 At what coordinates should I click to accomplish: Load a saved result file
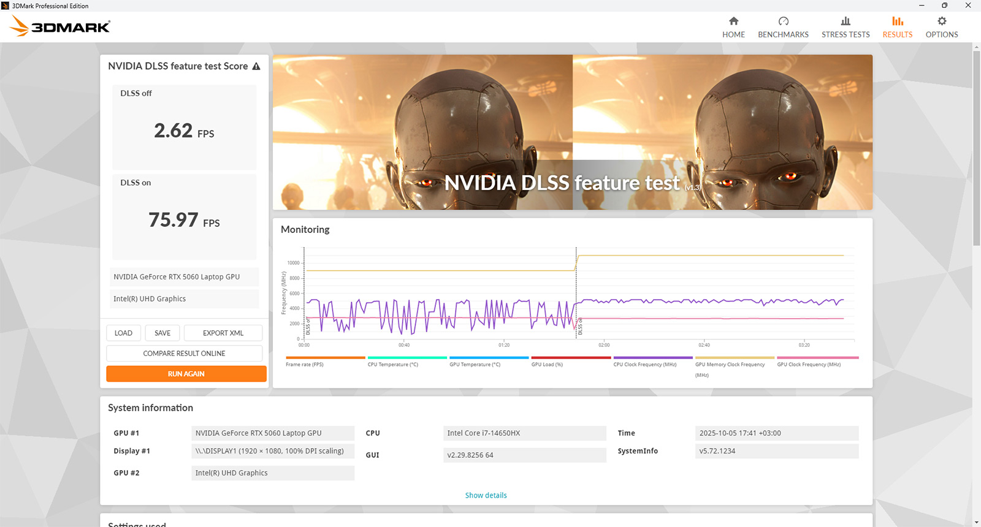click(x=123, y=333)
